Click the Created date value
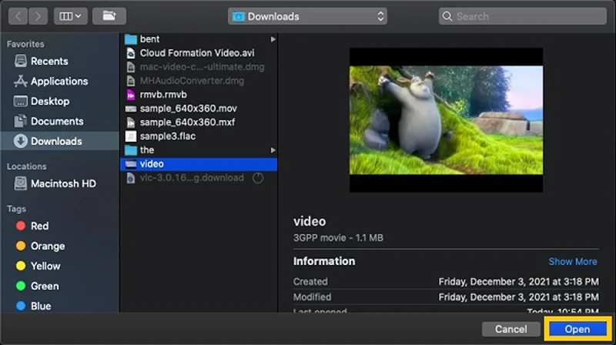This screenshot has width=616, height=345. pos(518,282)
